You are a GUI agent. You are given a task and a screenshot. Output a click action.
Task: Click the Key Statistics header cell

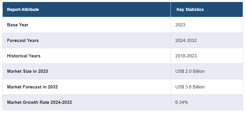pos(207,9)
